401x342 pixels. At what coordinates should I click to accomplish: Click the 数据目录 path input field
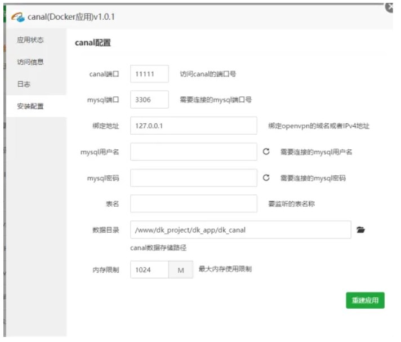click(x=240, y=230)
